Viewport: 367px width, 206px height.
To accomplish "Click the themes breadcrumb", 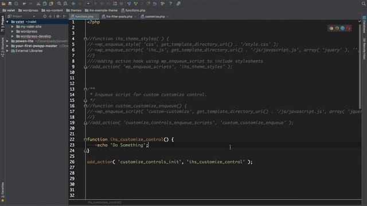I will (74, 10).
